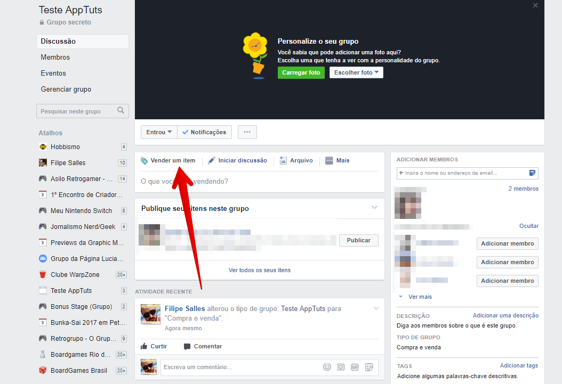Expand Ver mais member suggestions
Viewport: 562px width, 384px height.
[420, 297]
